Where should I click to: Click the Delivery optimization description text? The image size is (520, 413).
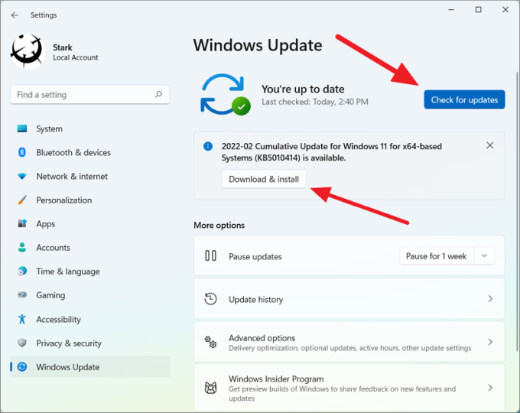tap(350, 348)
